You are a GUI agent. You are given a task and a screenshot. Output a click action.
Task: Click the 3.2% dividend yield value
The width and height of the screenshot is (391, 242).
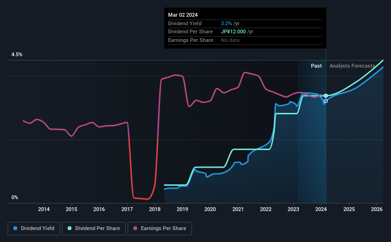226,23
